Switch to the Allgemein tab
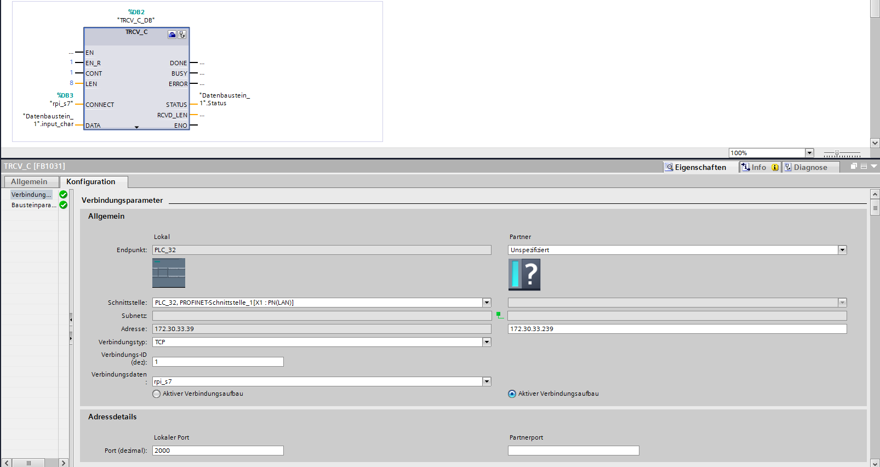The height and width of the screenshot is (467, 880). click(30, 182)
